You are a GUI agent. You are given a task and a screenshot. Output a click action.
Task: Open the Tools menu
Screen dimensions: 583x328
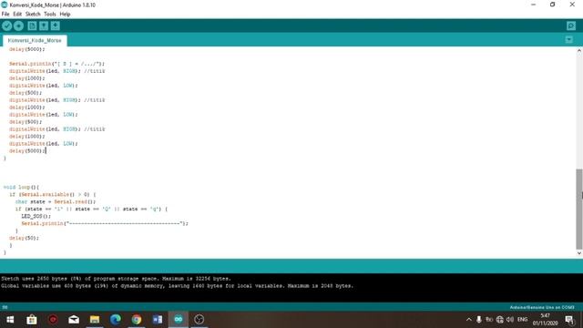50,15
